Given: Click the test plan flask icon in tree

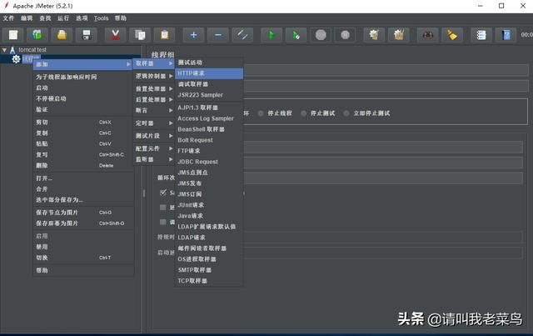Looking at the screenshot, I should pos(12,50).
